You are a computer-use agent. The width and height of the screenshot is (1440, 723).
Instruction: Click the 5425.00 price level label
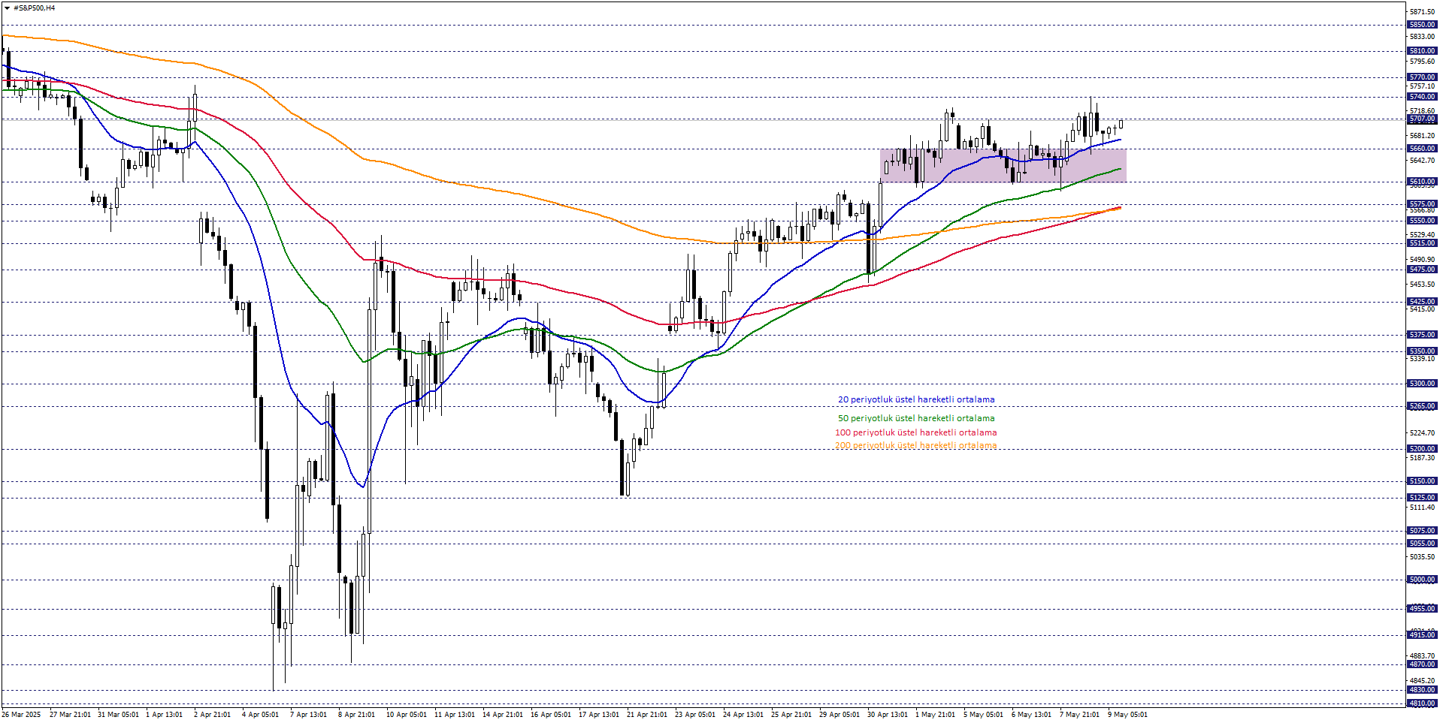1422,302
